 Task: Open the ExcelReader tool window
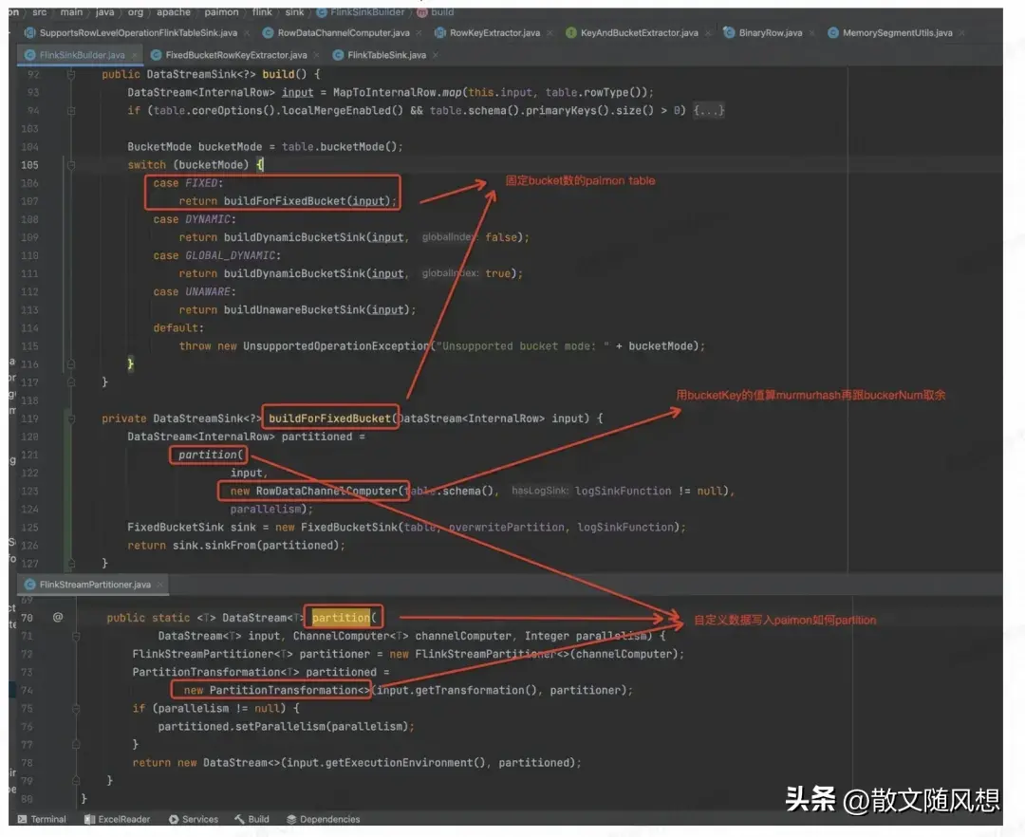pos(118,819)
